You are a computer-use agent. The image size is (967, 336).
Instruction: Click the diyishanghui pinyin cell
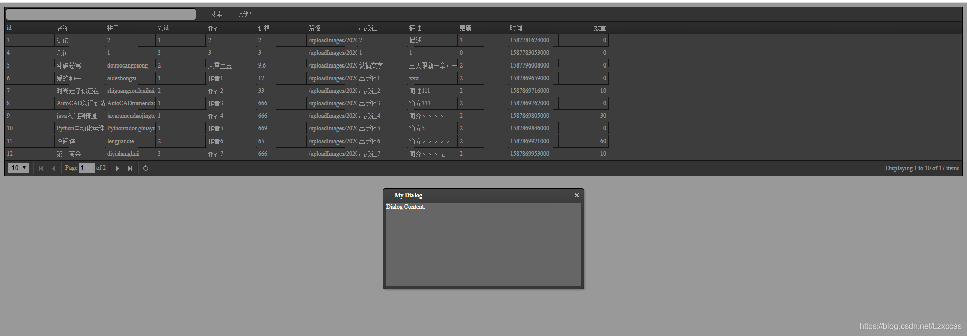(130, 154)
